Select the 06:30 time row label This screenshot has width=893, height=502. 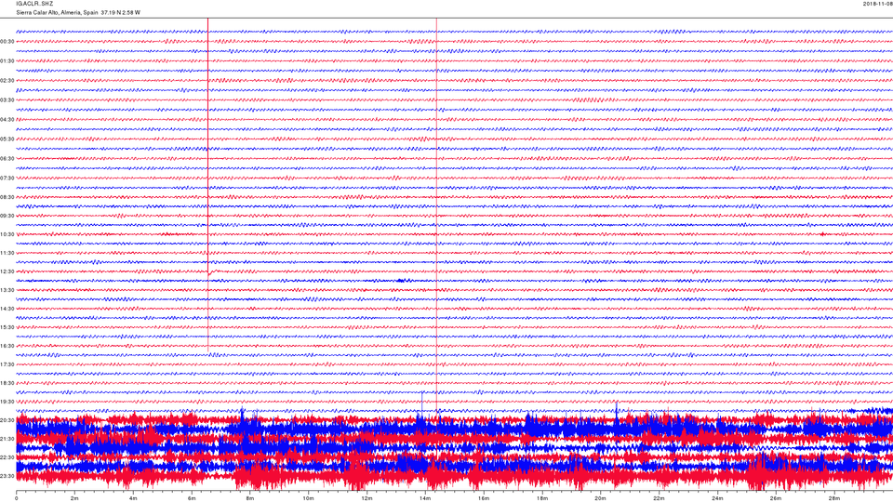(x=7, y=159)
